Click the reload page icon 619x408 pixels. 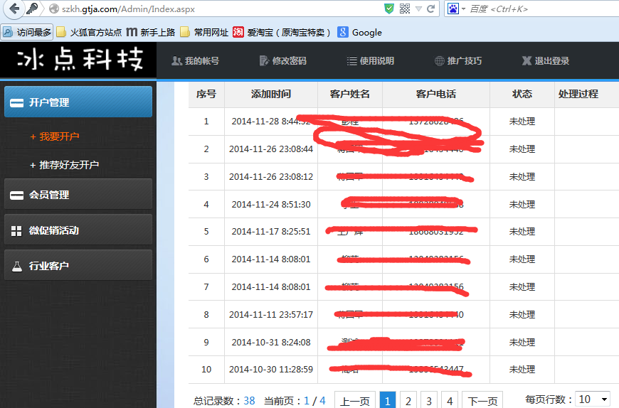pos(431,9)
